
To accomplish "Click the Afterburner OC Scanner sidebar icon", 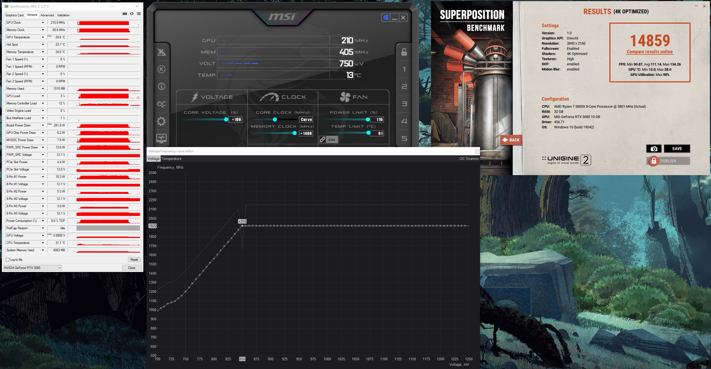I will (x=162, y=104).
